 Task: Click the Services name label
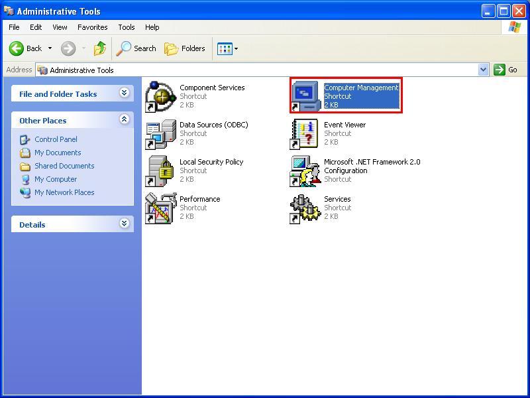pyautogui.click(x=337, y=199)
